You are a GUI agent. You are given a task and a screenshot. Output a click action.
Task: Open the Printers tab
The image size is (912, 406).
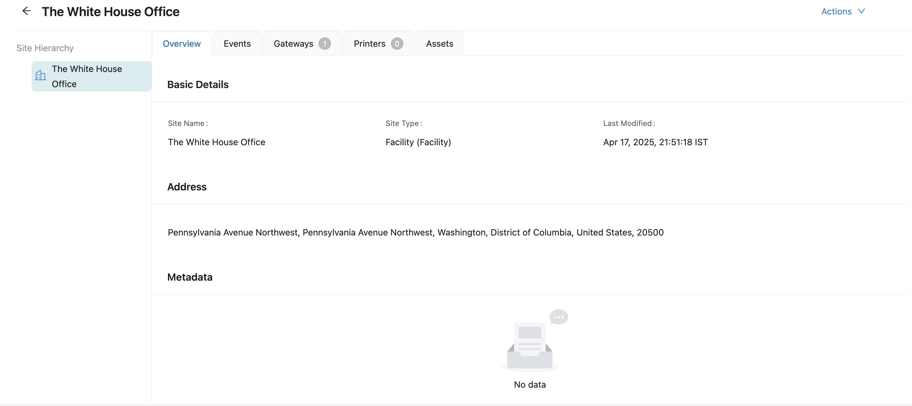pos(369,44)
